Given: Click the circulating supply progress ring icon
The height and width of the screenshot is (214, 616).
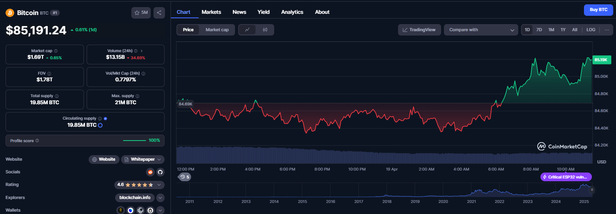Looking at the screenshot, I should point(100,125).
